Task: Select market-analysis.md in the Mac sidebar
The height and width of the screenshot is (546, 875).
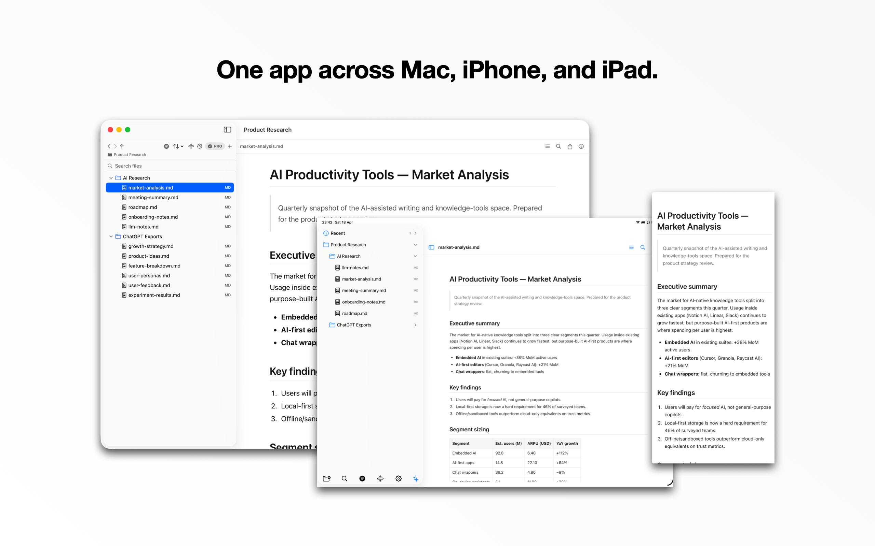Action: 170,188
